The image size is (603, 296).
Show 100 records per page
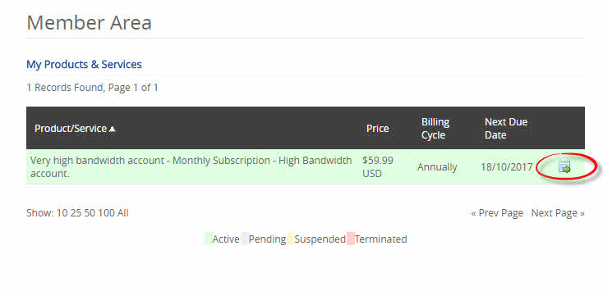(106, 212)
